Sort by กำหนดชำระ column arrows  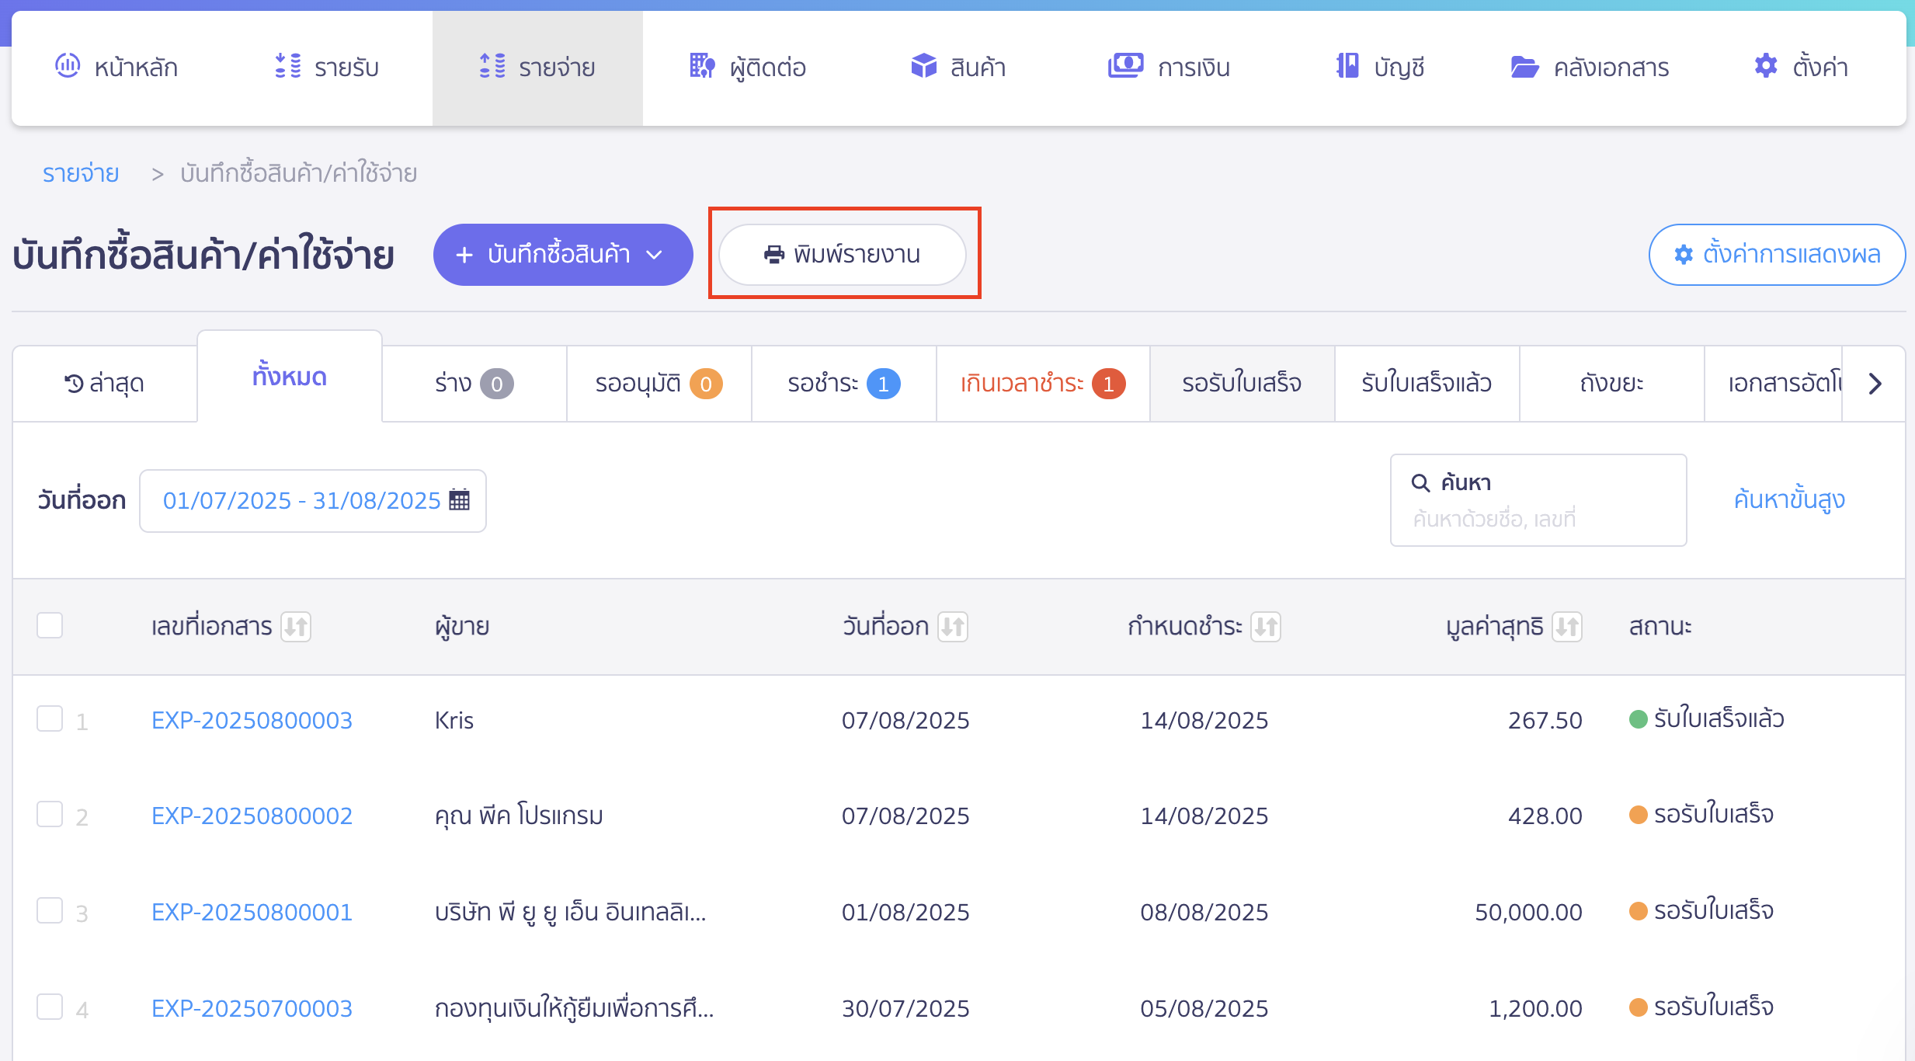click(x=1266, y=626)
